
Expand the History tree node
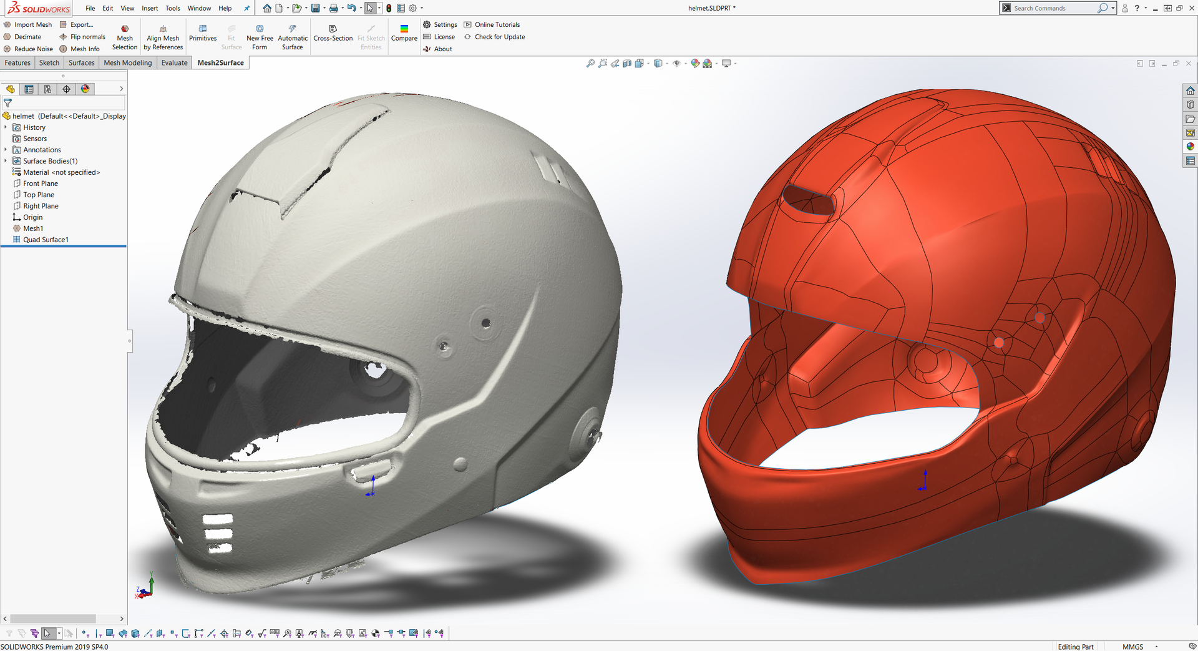6,127
